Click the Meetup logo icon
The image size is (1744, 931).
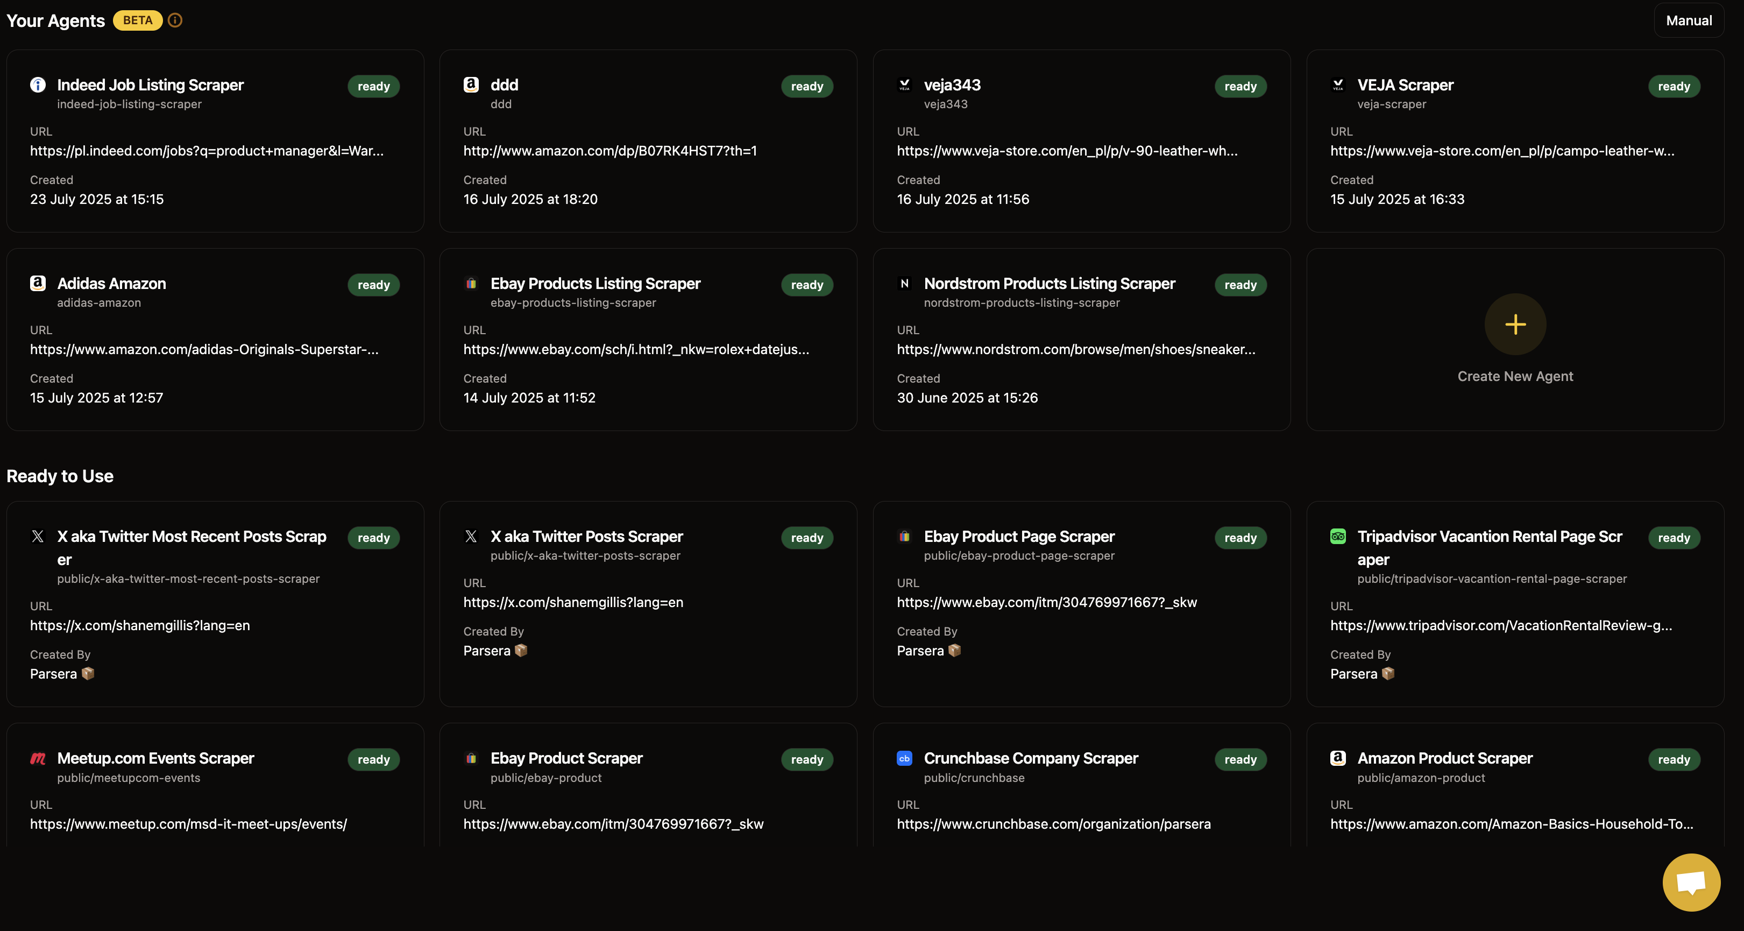tap(38, 758)
